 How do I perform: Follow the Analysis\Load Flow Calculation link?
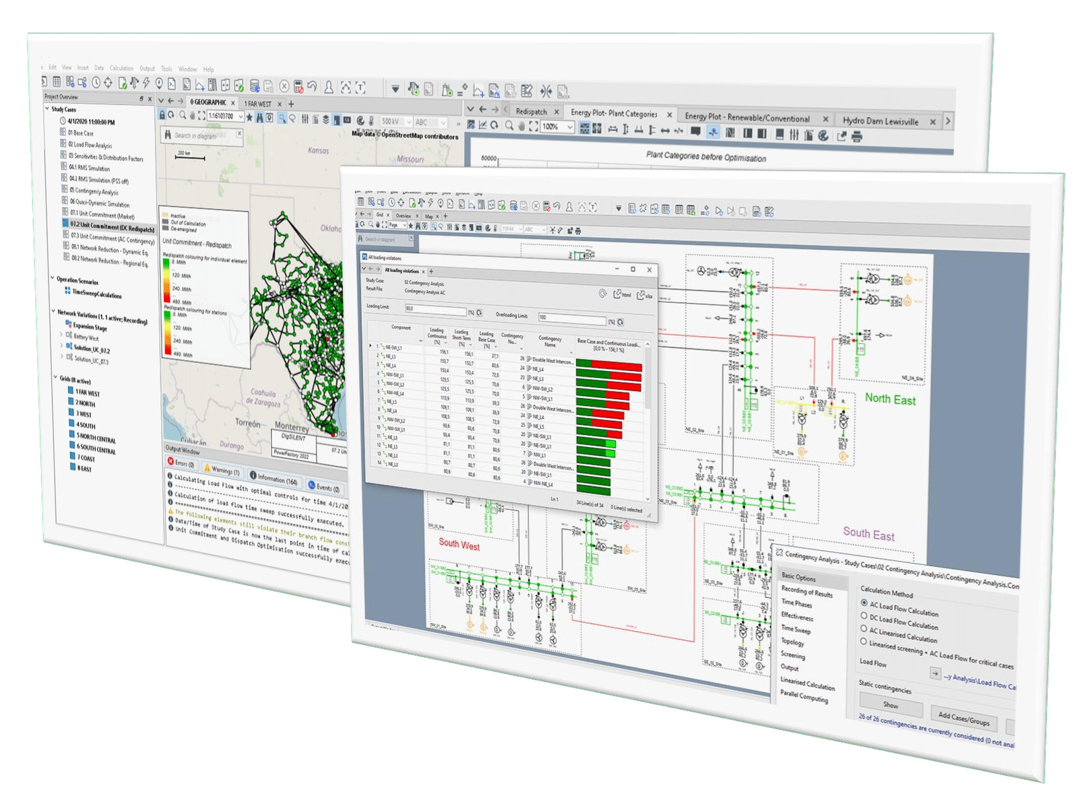coord(980,681)
